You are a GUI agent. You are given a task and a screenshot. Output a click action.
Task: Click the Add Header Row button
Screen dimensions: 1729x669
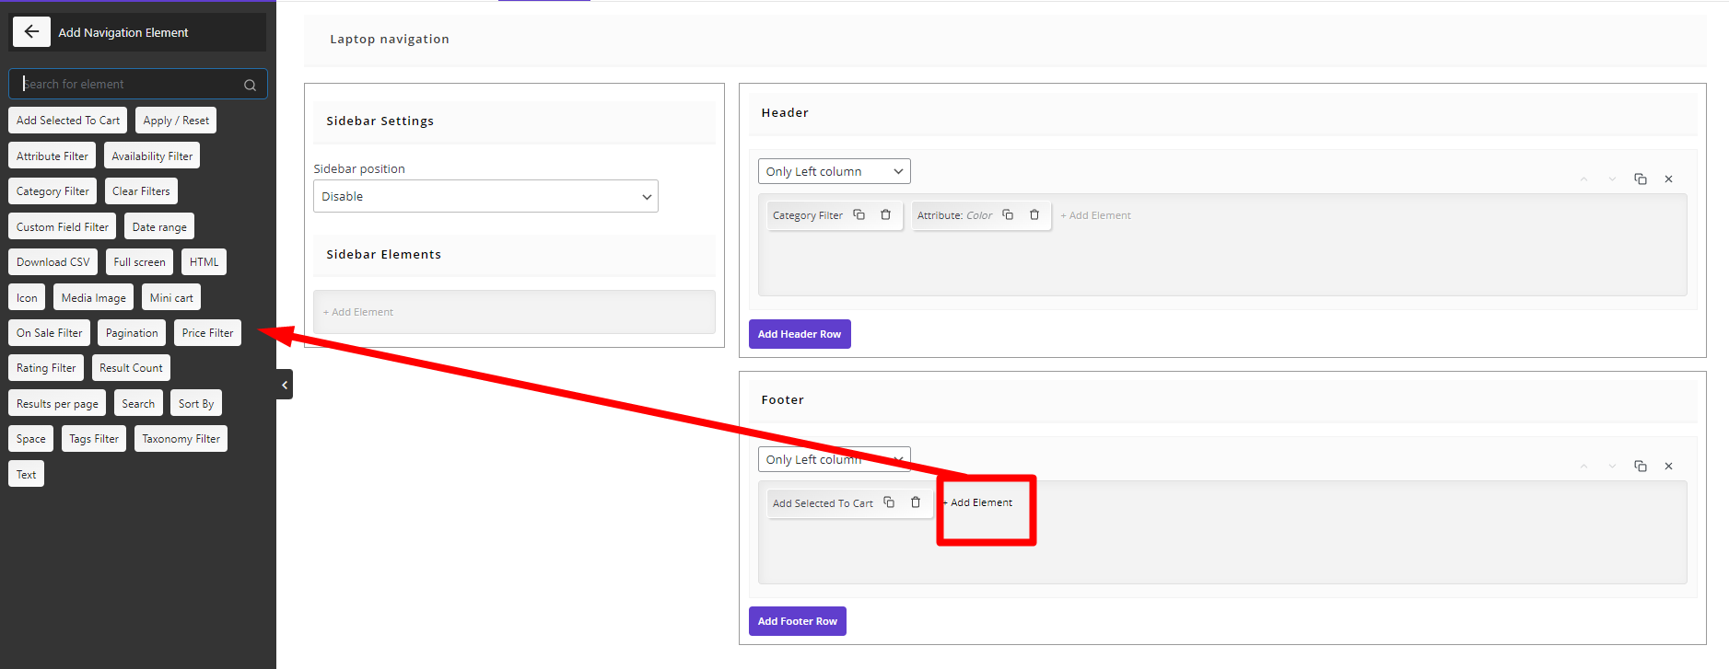(x=800, y=334)
